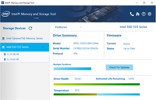Click the Serial Number label
Image resolution: width=156 pixels, height=100 pixels.
[61, 48]
